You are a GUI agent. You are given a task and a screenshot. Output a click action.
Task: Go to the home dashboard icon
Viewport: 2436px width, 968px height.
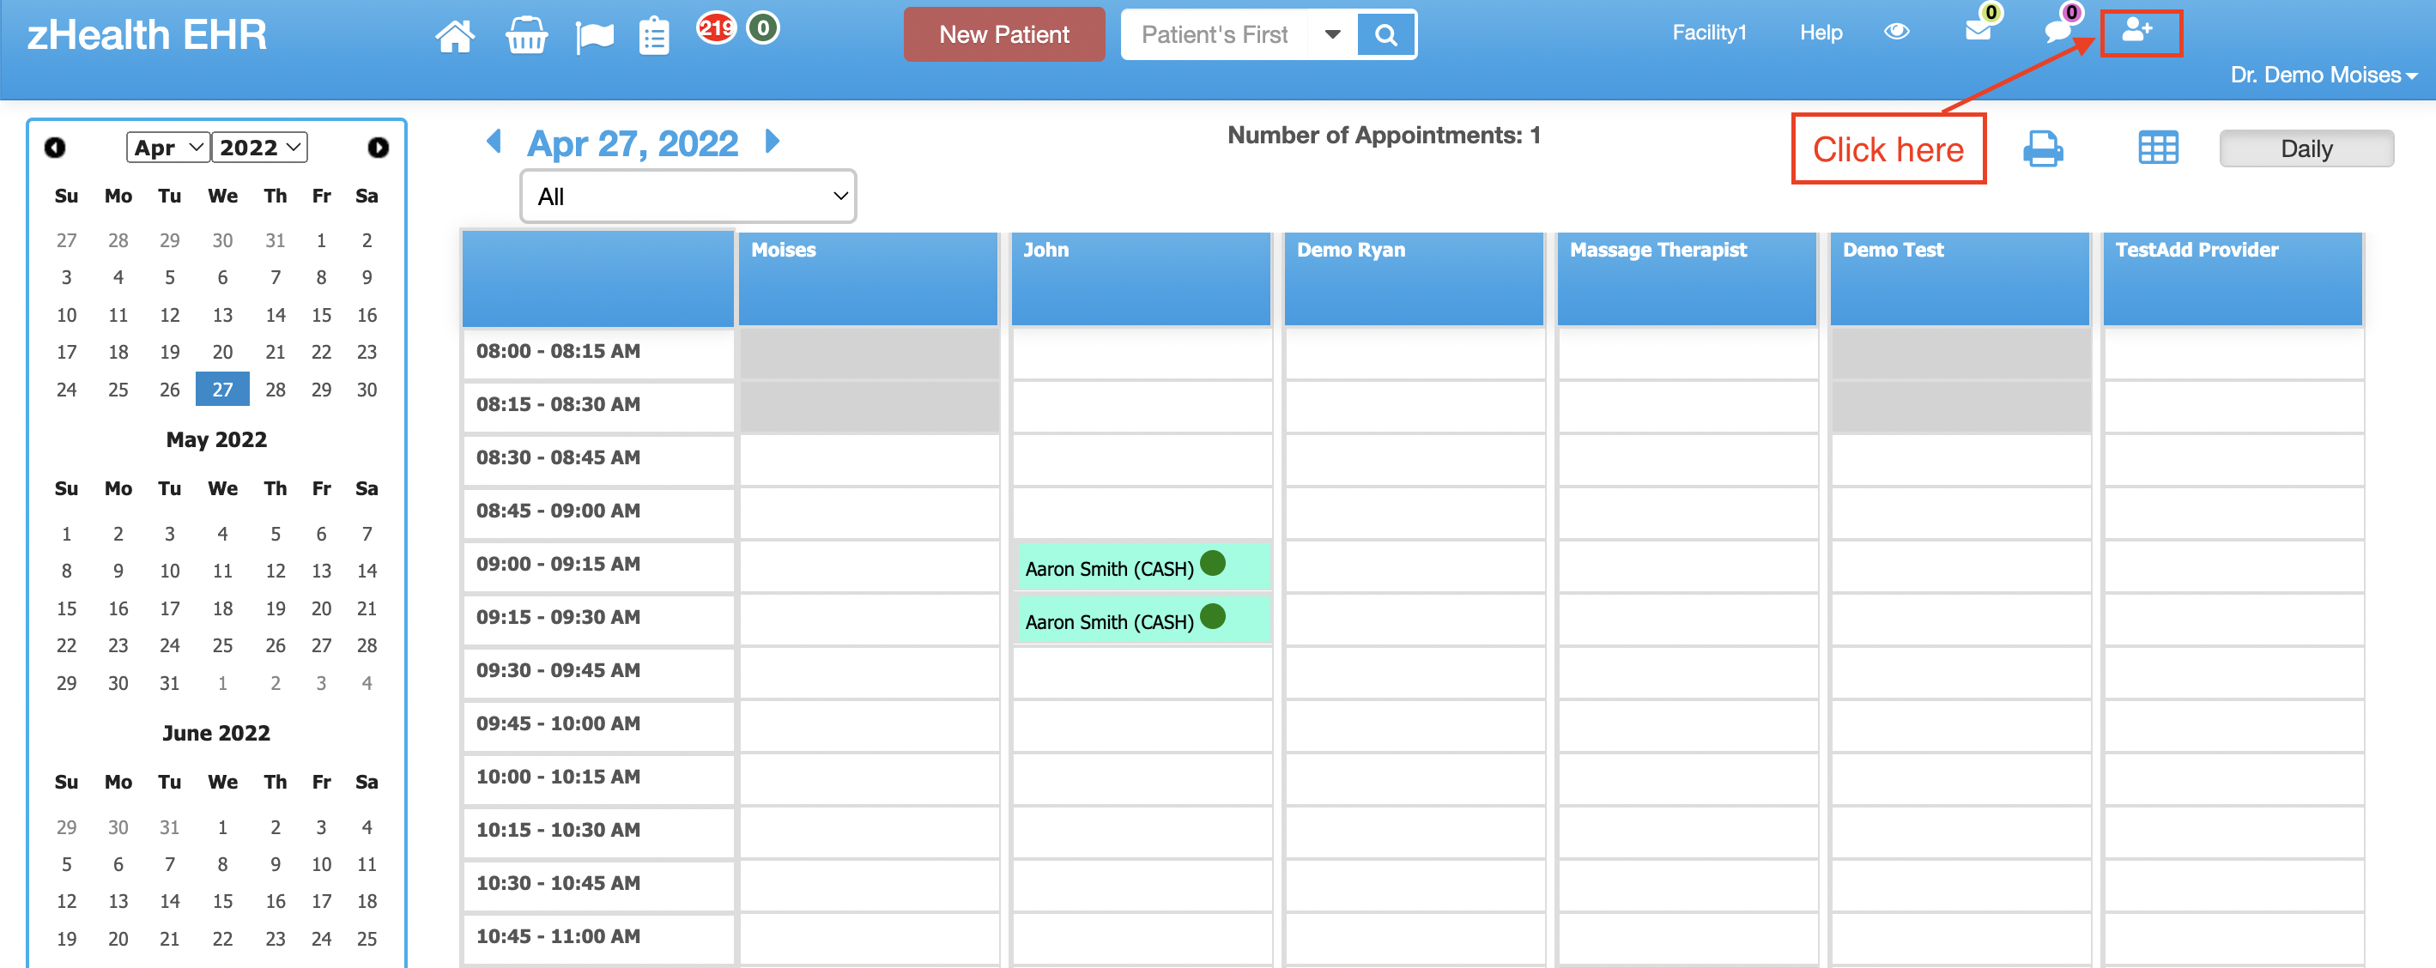click(x=454, y=35)
